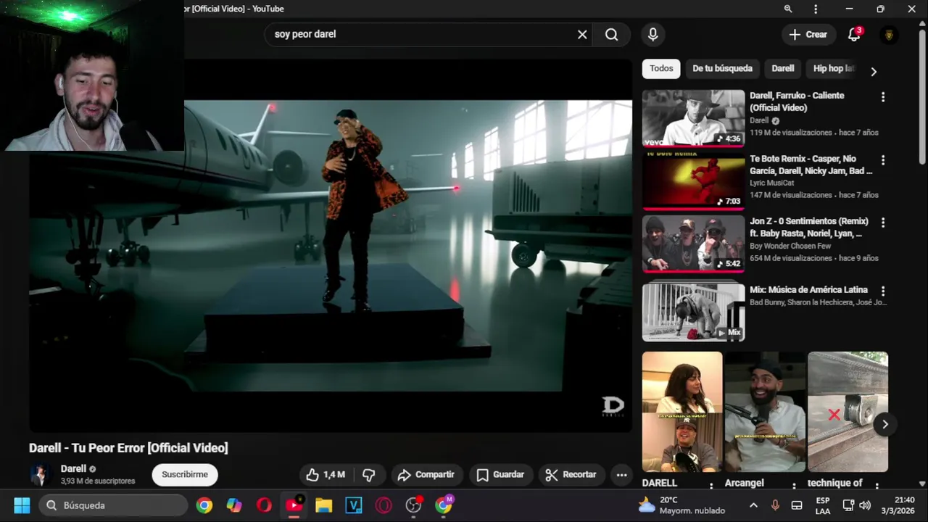Open the Darell channel name link
This screenshot has height=522, width=928.
pyautogui.click(x=73, y=469)
